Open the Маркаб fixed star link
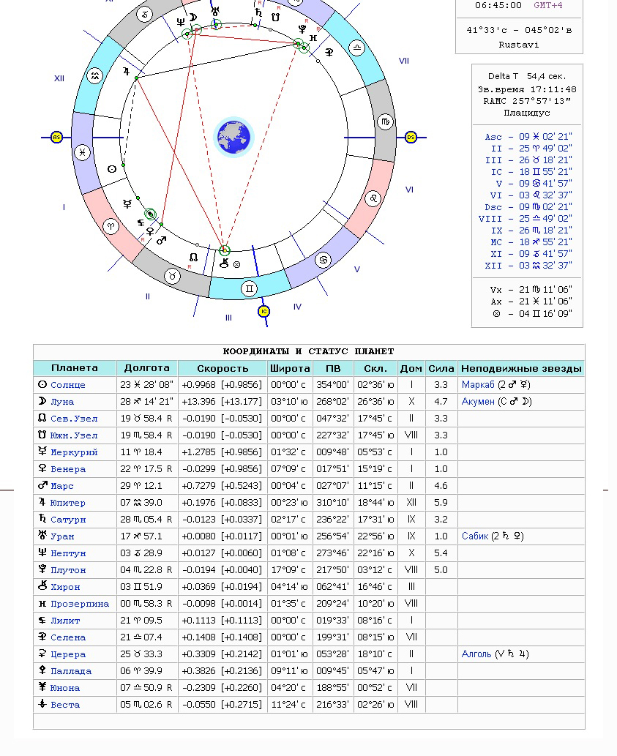The width and height of the screenshot is (617, 756). 478,385
